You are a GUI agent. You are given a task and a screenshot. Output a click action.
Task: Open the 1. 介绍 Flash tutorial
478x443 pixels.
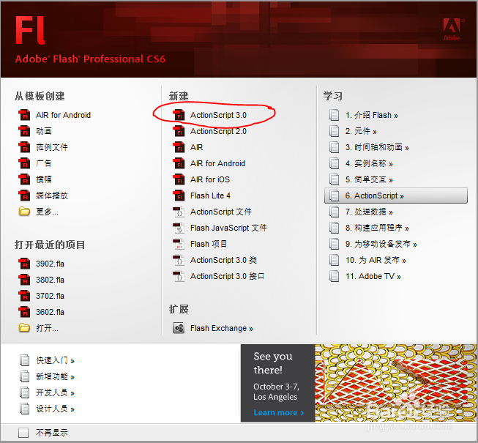click(x=372, y=115)
